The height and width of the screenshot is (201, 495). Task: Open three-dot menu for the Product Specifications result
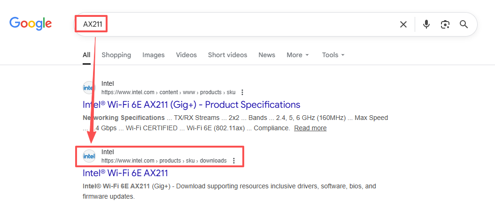pos(242,92)
